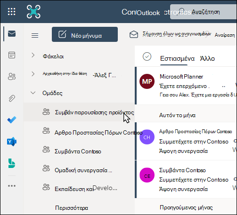Open the Mail module in the sidebar
The height and width of the screenshot is (215, 237).
[12, 33]
